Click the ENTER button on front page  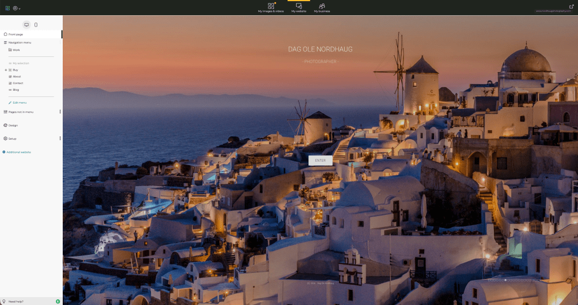tap(320, 161)
